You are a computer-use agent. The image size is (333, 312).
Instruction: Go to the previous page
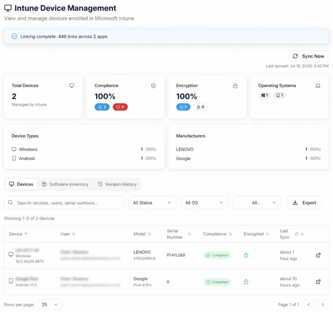[x=309, y=305]
